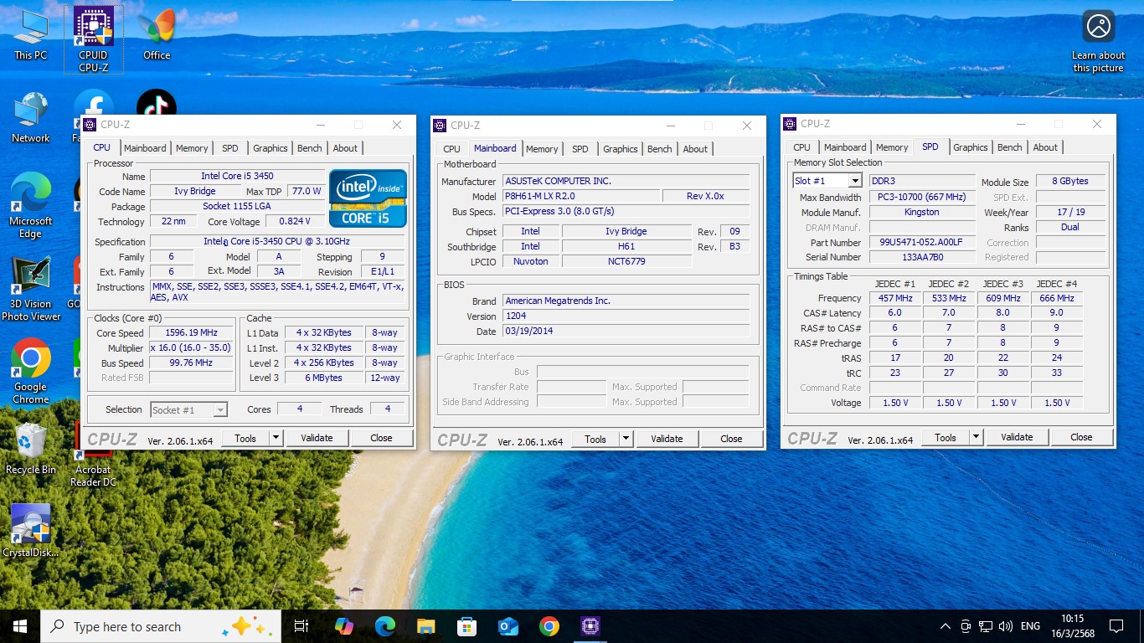Image resolution: width=1144 pixels, height=643 pixels.
Task: Open the notification center icon
Action: pyautogui.click(x=1116, y=626)
